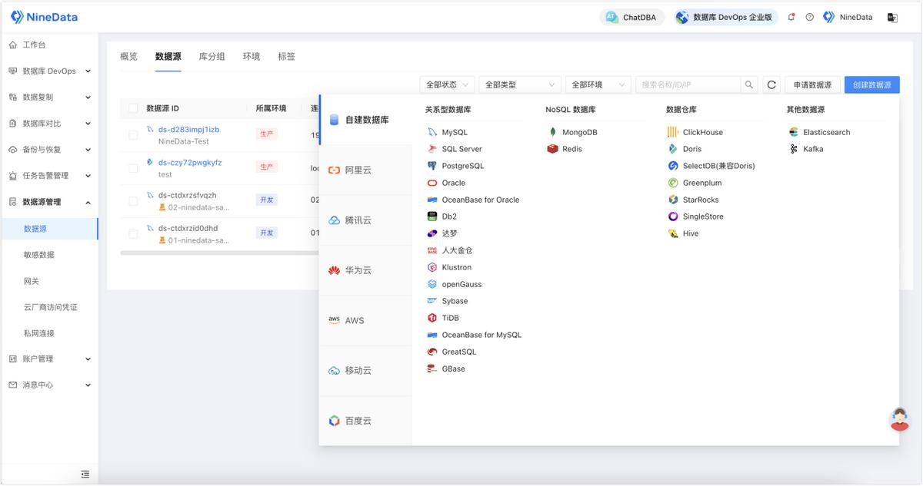Choose the Elasticsearch data source icon
This screenshot has width=923, height=486.
[x=794, y=132]
